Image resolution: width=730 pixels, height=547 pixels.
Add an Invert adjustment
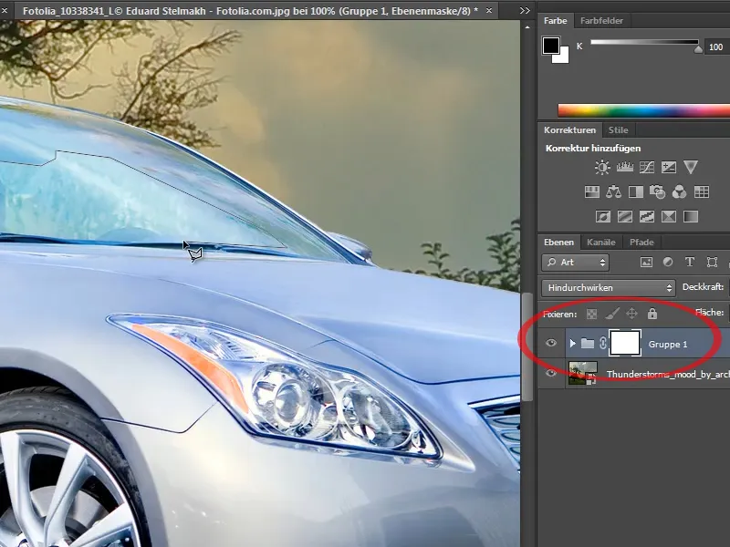click(x=603, y=216)
